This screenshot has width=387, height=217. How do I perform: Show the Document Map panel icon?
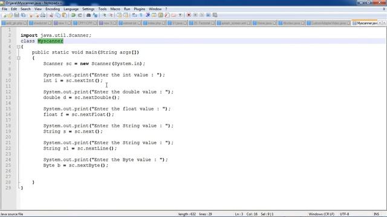coord(160,15)
